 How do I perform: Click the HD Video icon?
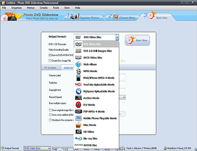[x=78, y=132]
